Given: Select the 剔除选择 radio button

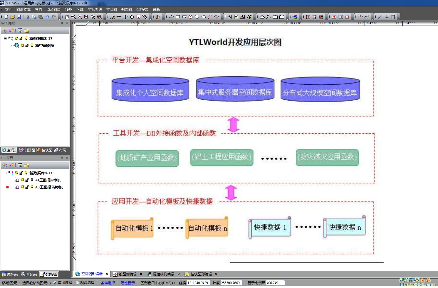Looking at the screenshot, I should pos(77,283).
